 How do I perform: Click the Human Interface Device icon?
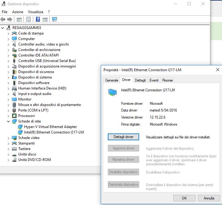(x=14, y=89)
